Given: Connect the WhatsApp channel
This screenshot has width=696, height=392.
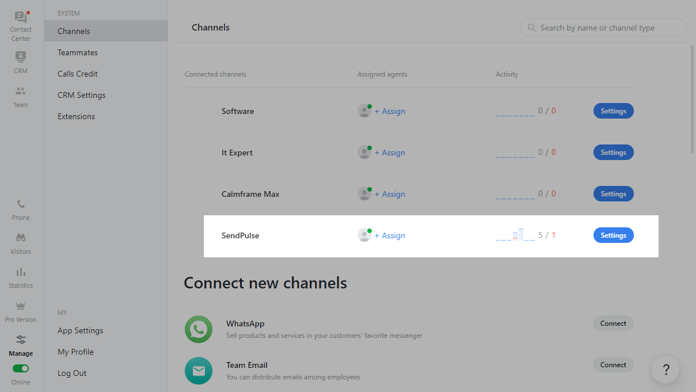Looking at the screenshot, I should 613,324.
